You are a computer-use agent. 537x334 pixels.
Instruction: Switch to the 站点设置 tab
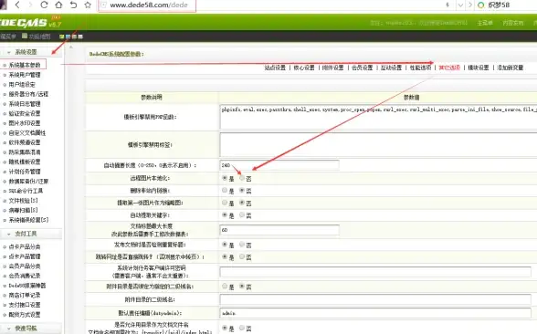(x=275, y=68)
